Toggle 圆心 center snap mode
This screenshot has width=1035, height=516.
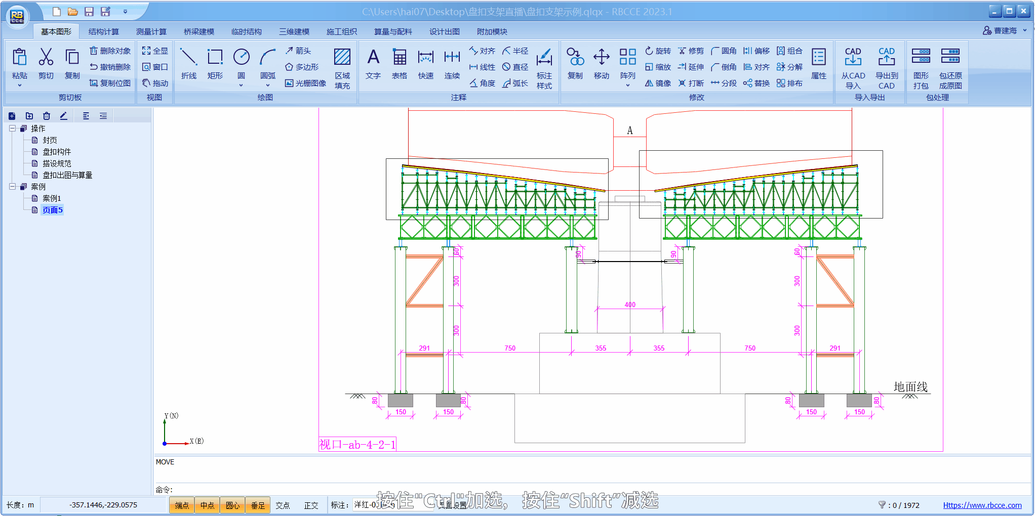coord(232,505)
